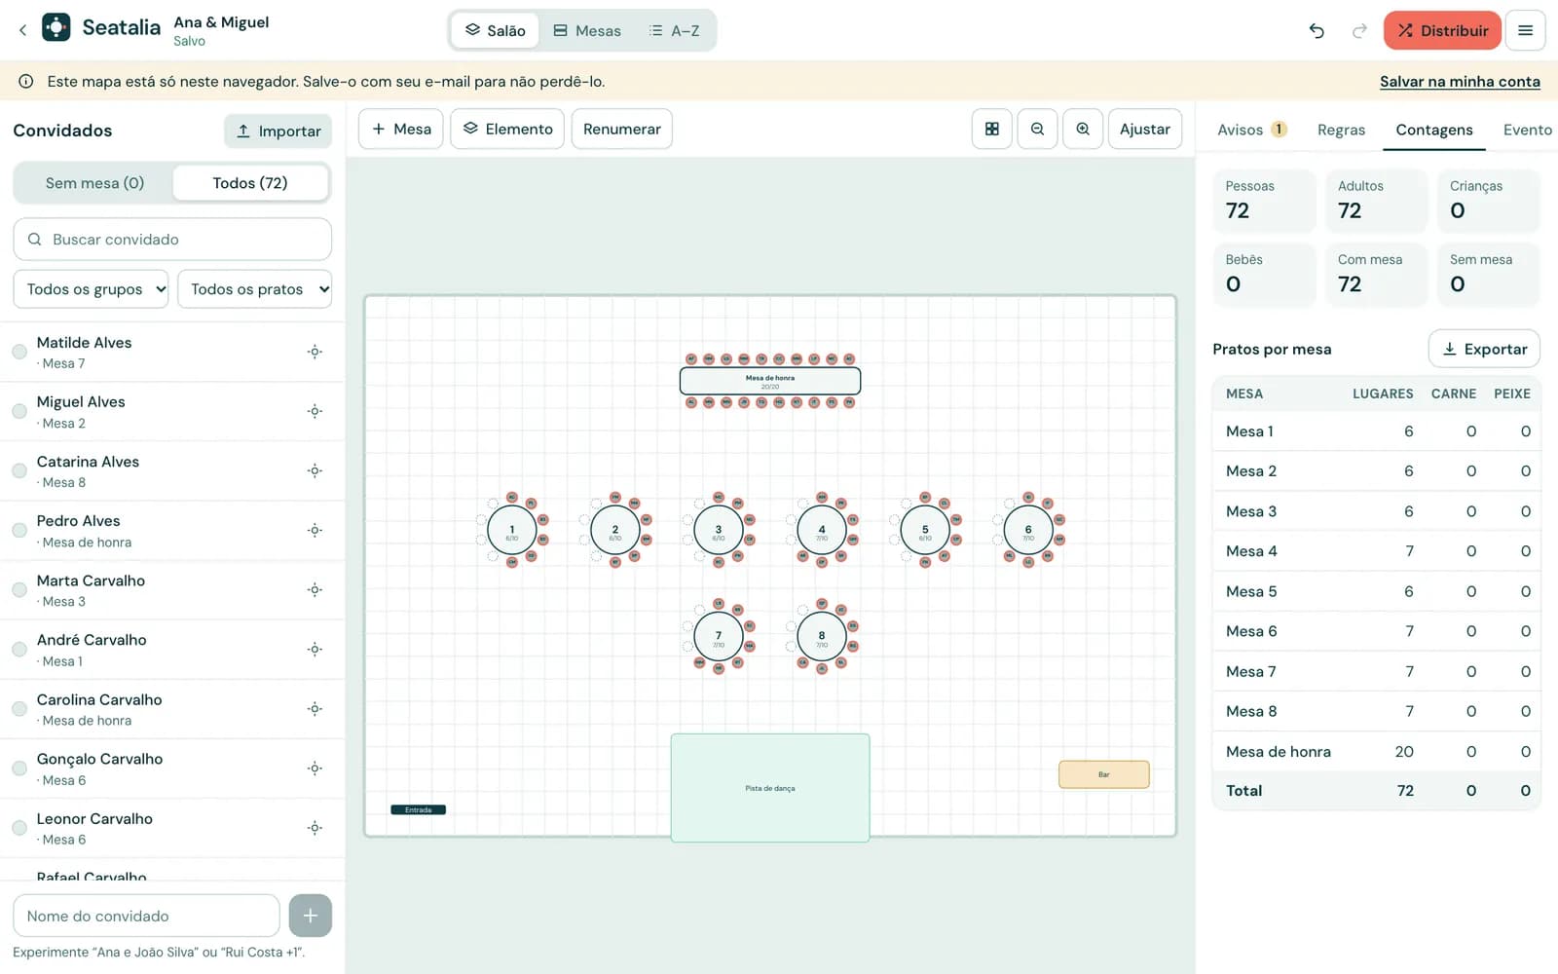Click the zoom out magnifier icon
The image size is (1558, 974).
[x=1037, y=129]
